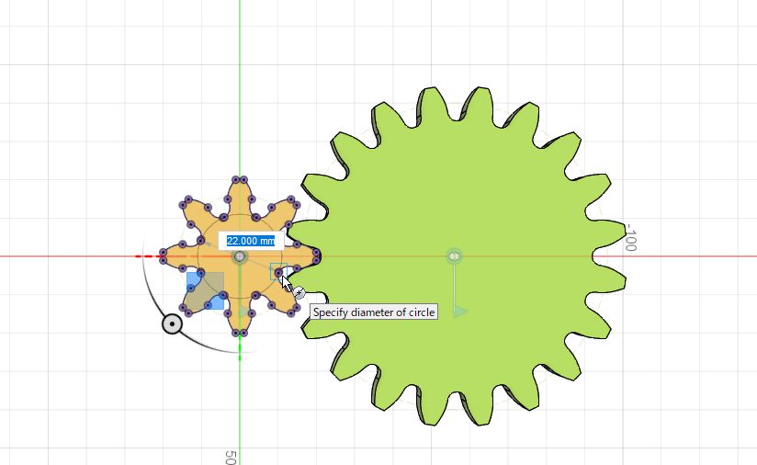Grab the circular rotation manipulator handle
The height and width of the screenshot is (465, 757).
coord(172,324)
